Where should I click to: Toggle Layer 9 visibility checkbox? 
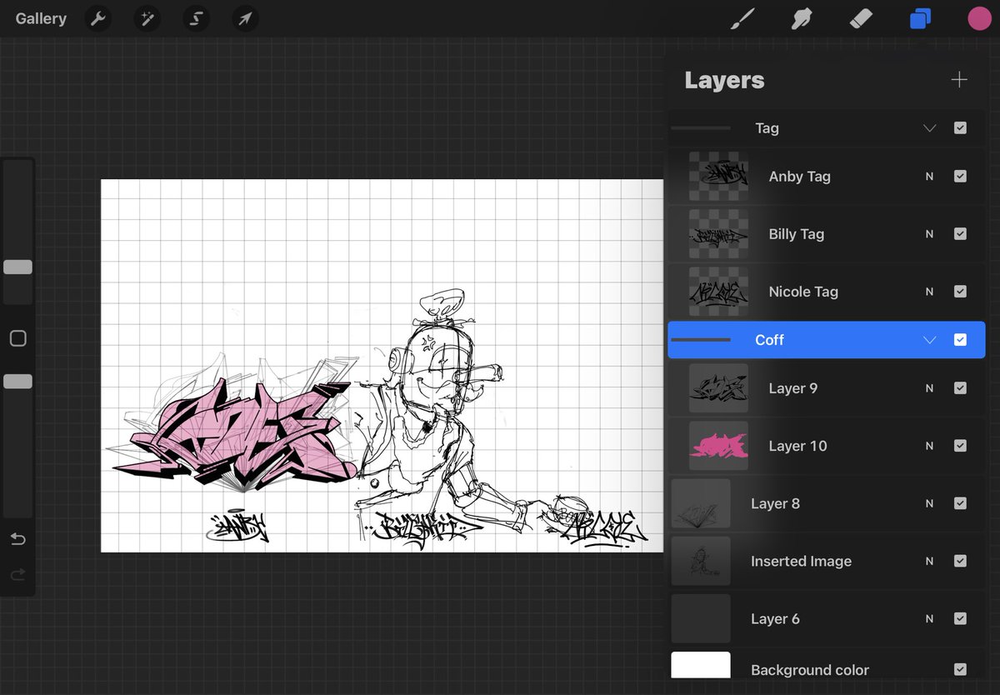pos(960,388)
